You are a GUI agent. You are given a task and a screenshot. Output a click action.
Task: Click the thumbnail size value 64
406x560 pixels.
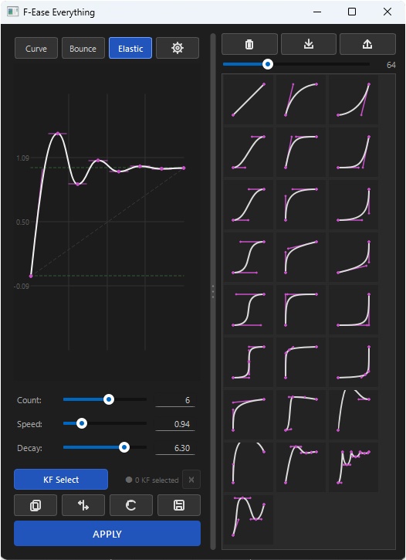(391, 65)
